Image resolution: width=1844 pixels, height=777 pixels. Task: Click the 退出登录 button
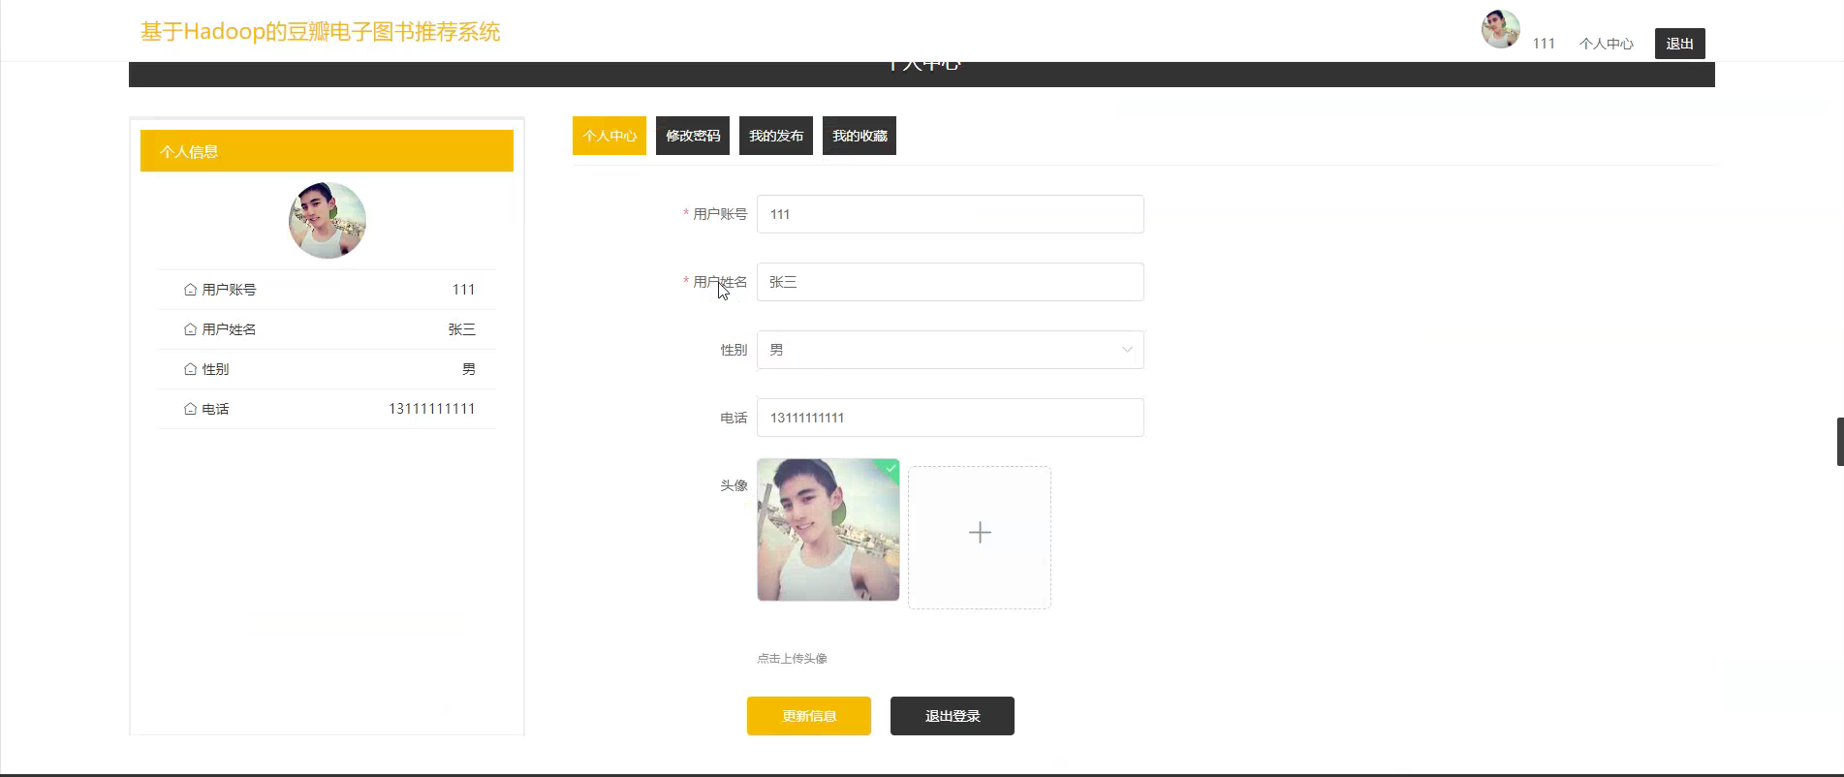pyautogui.click(x=953, y=716)
